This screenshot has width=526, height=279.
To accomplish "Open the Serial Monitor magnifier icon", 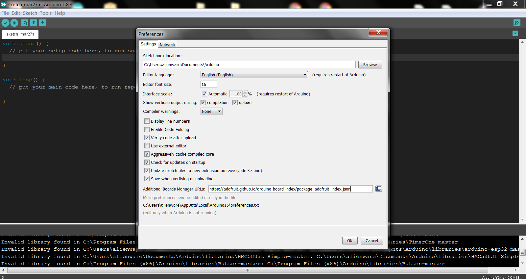I will pyautogui.click(x=517, y=23).
